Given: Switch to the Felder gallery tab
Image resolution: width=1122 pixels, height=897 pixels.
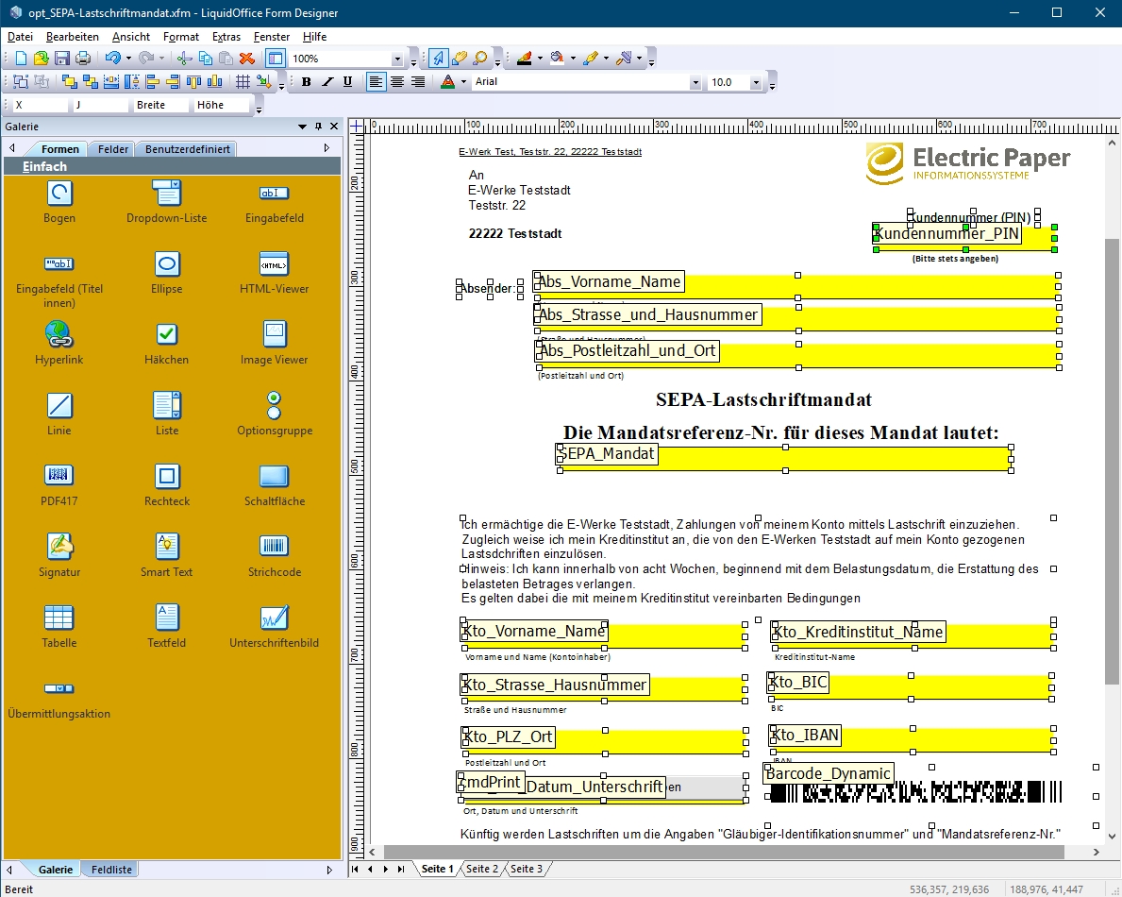Looking at the screenshot, I should [x=113, y=149].
